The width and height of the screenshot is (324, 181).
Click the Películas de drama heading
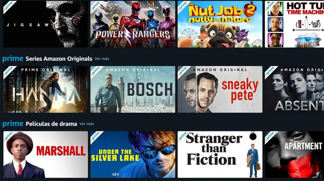click(x=51, y=124)
